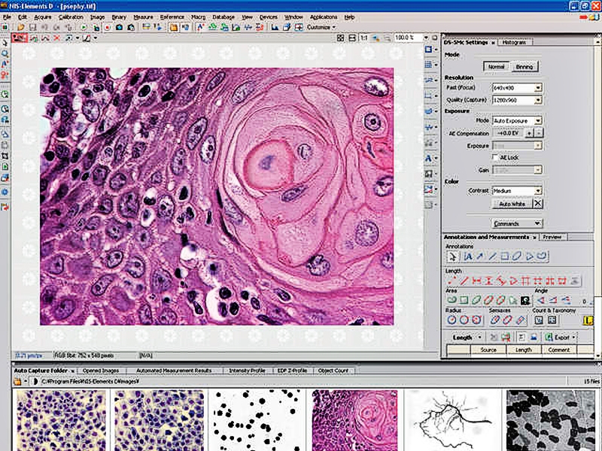This screenshot has height=451, width=602.
Task: Open the Fast (Focus) resolution dropdown
Action: (x=538, y=88)
